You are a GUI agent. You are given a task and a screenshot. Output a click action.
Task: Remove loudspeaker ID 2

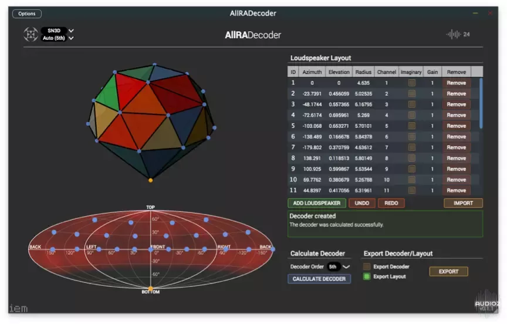(456, 93)
